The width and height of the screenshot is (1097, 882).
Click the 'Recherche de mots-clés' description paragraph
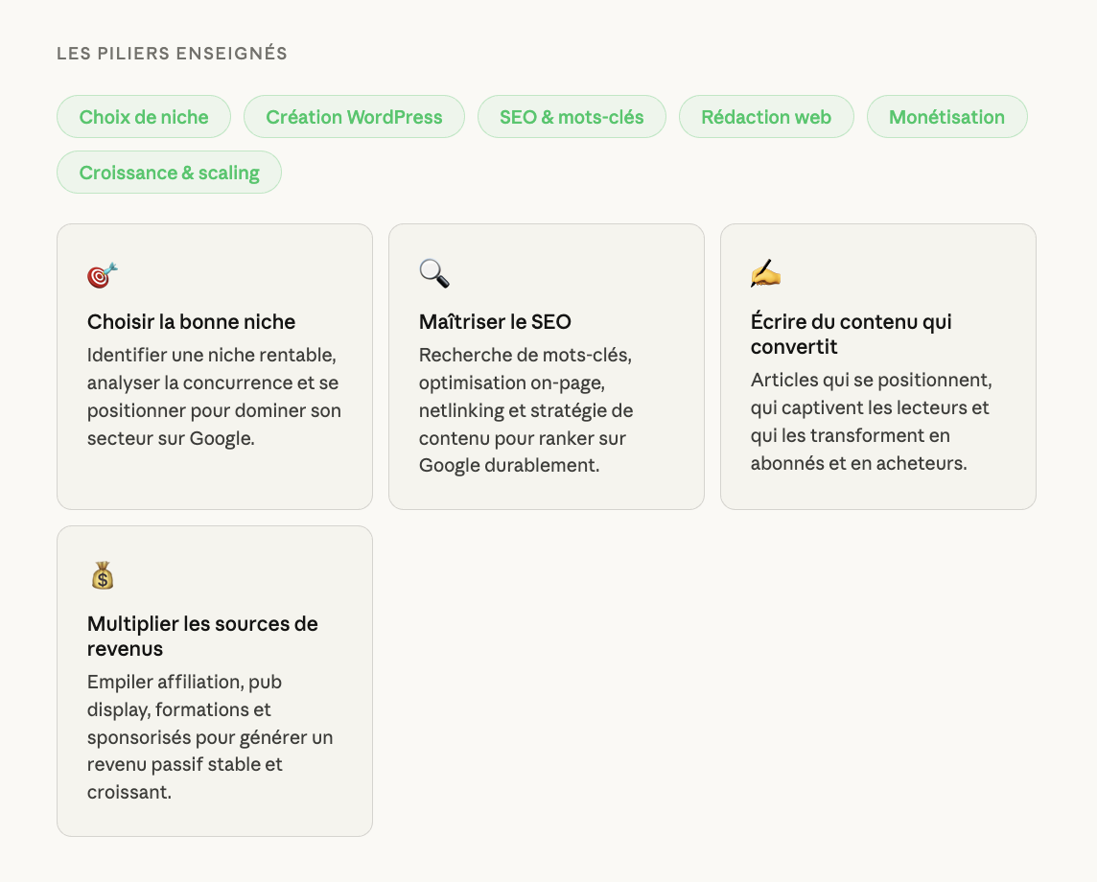tap(525, 410)
